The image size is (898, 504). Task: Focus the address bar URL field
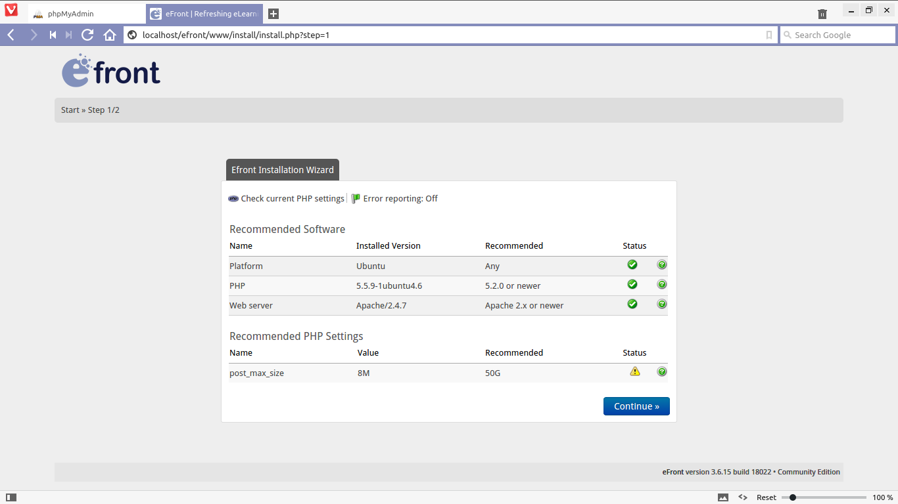pyautogui.click(x=450, y=35)
